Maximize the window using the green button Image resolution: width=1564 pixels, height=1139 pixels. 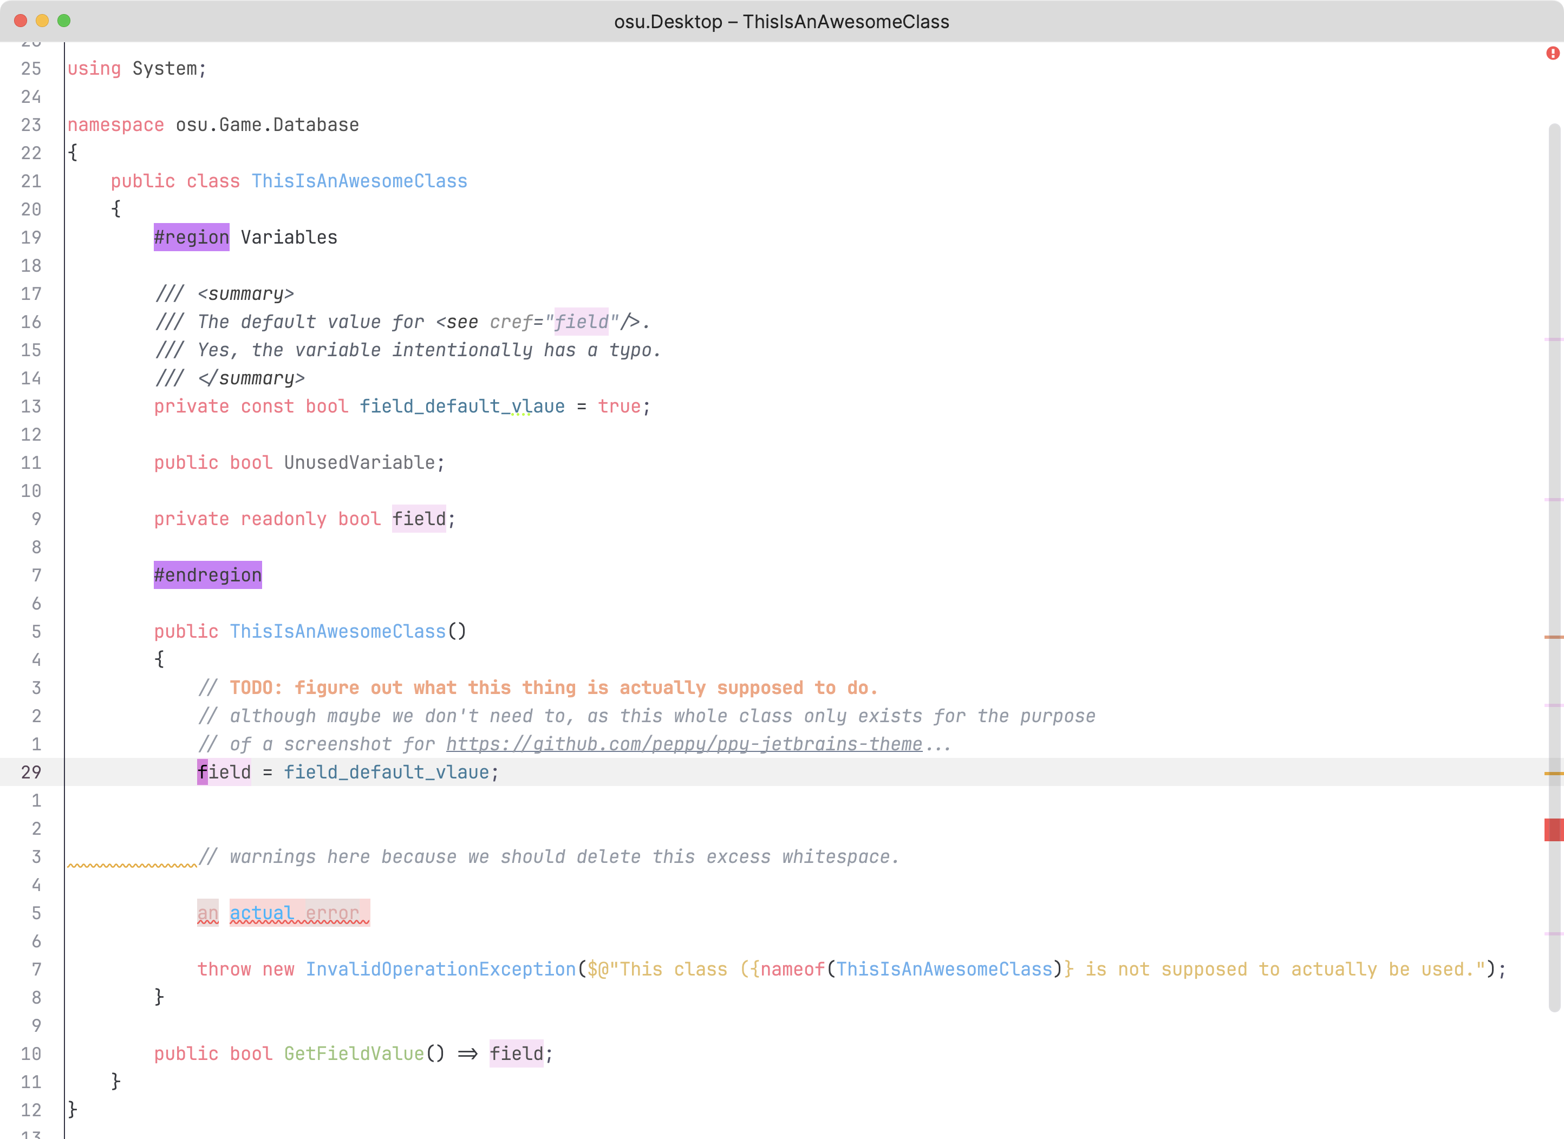coord(64,21)
